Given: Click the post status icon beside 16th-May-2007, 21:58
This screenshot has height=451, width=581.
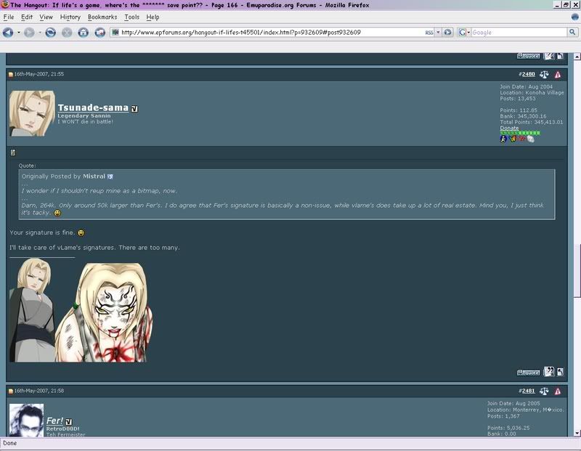Looking at the screenshot, I should pos(11,391).
